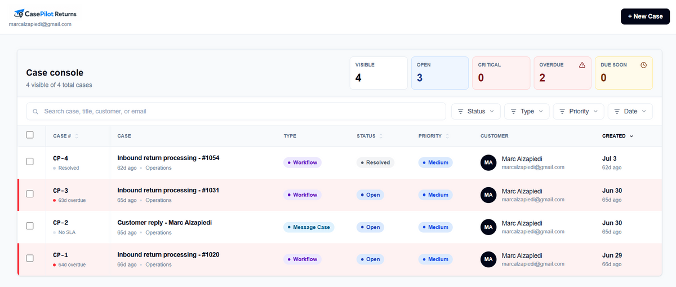This screenshot has width=676, height=287.
Task: Click the Jul 3 created date
Action: point(609,158)
